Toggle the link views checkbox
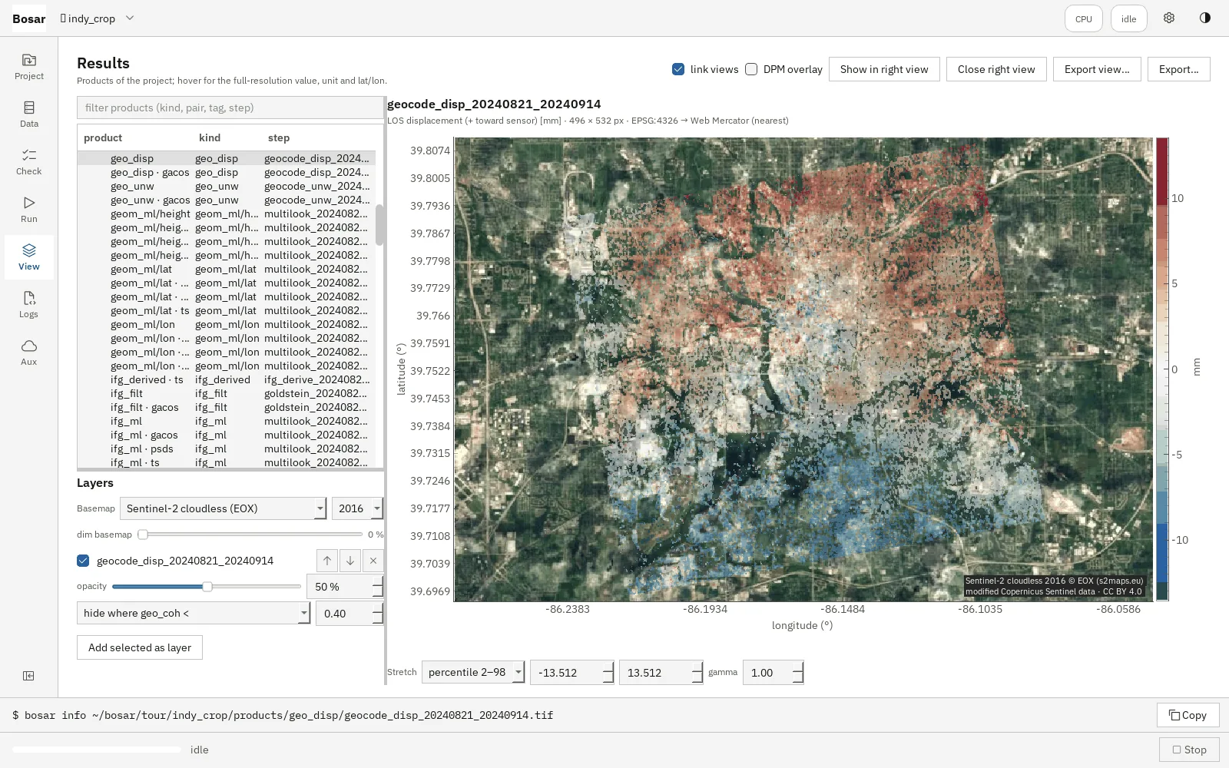Screen dimensions: 1229x768 [678, 69]
